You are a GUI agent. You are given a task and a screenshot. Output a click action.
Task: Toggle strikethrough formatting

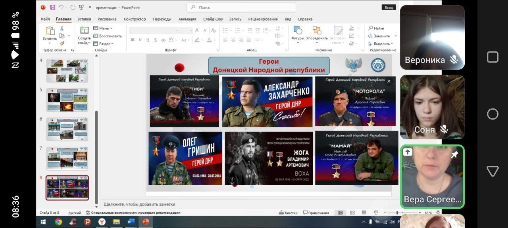click(x=163, y=40)
